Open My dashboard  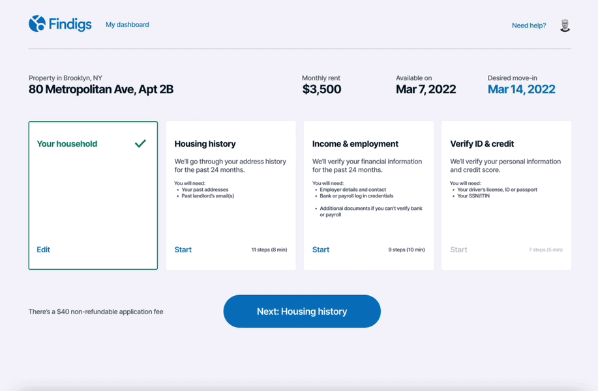point(127,25)
